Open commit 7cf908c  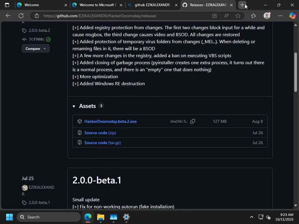click(x=36, y=39)
